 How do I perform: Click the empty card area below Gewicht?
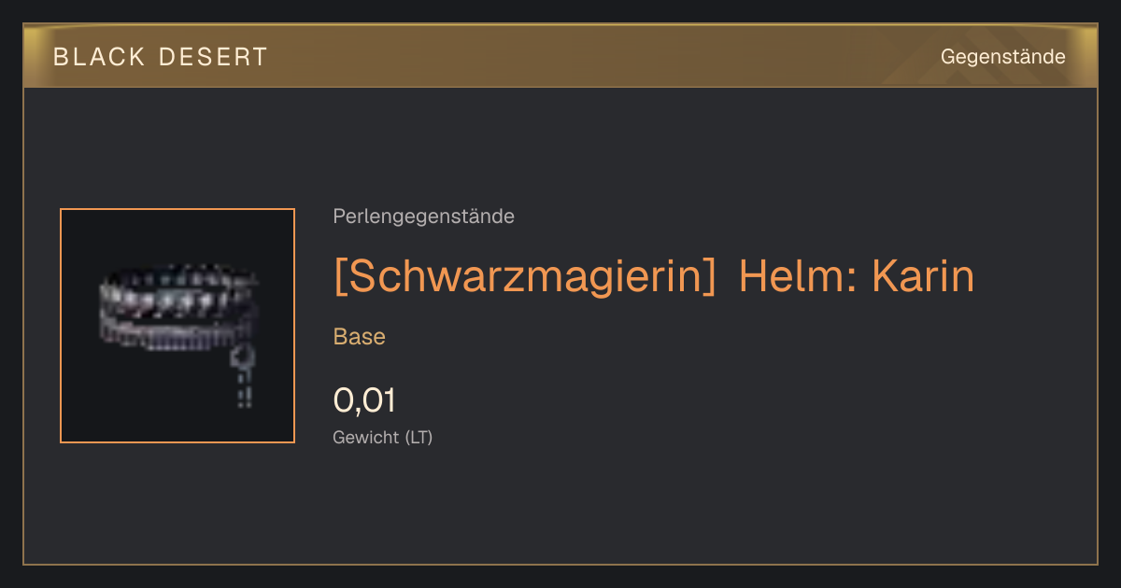[x=560, y=509]
